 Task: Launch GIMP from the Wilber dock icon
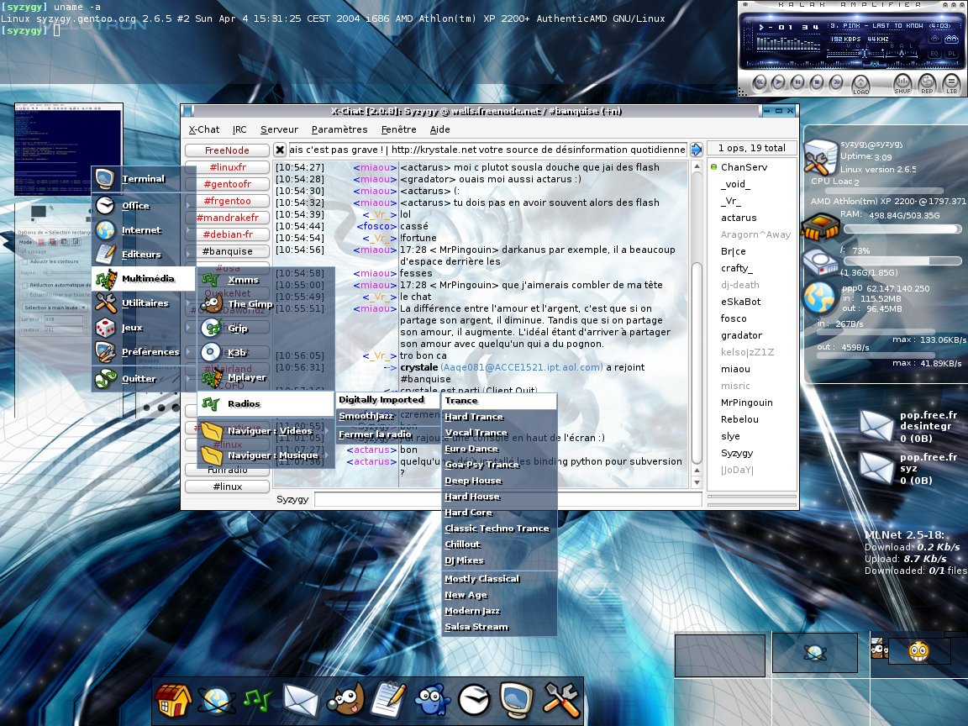(x=345, y=700)
